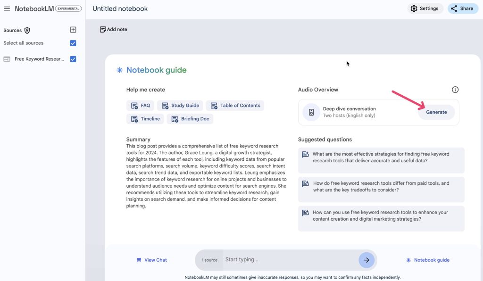
Task: Open the Notebook guide tab at bottom
Action: [x=427, y=260]
